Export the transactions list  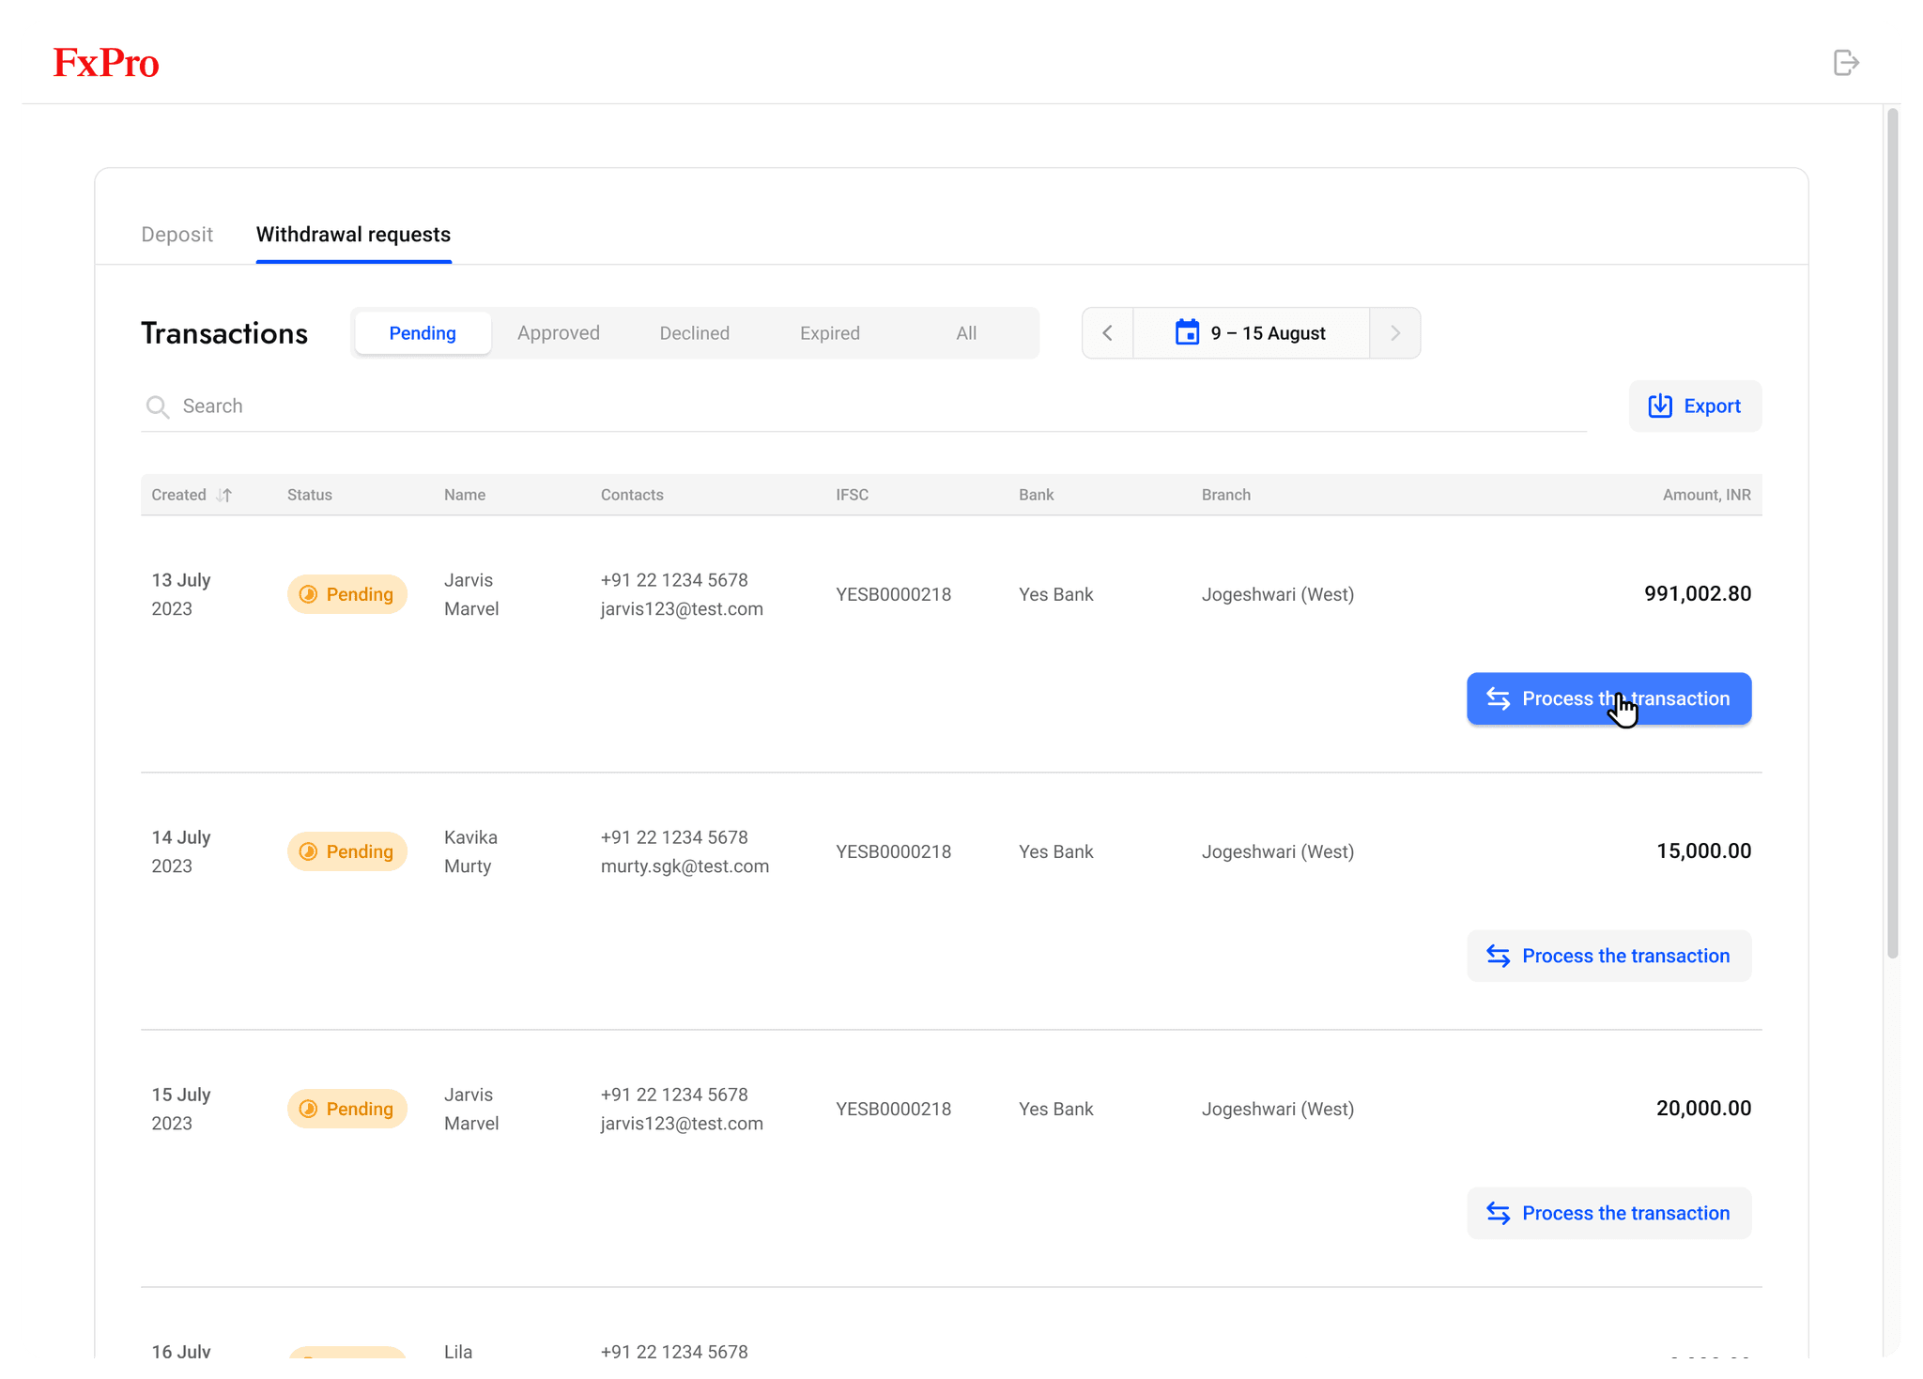(x=1695, y=406)
